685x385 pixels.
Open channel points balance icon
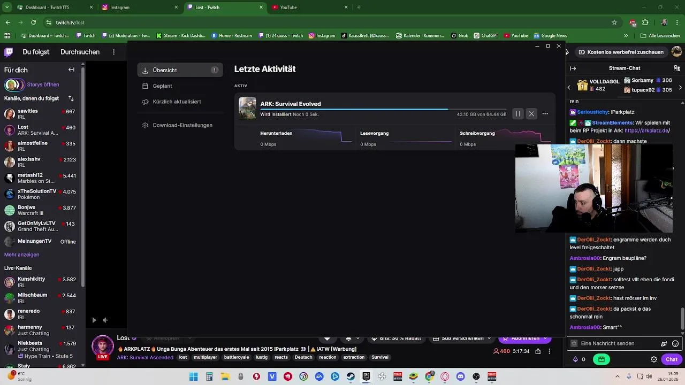click(x=579, y=359)
